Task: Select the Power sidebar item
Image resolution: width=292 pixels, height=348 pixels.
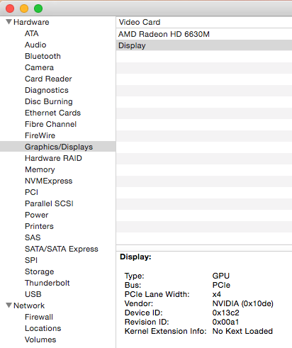Action: 37,215
